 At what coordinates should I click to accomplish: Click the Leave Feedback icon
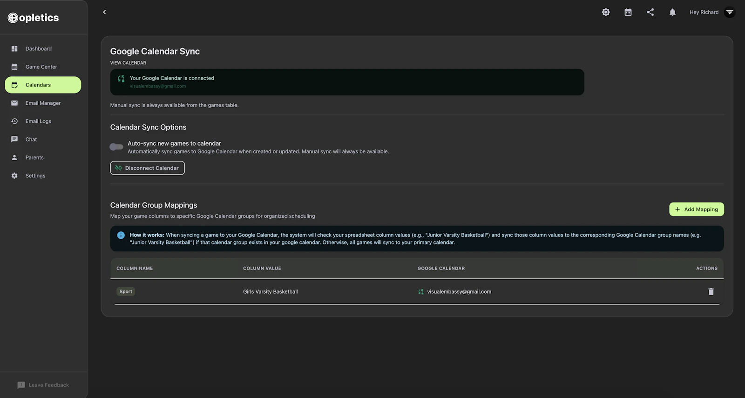point(21,385)
